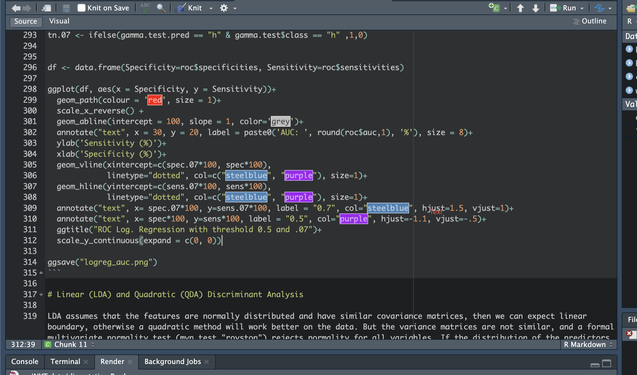Click the cursor position 312:39 indicator

(x=23, y=344)
